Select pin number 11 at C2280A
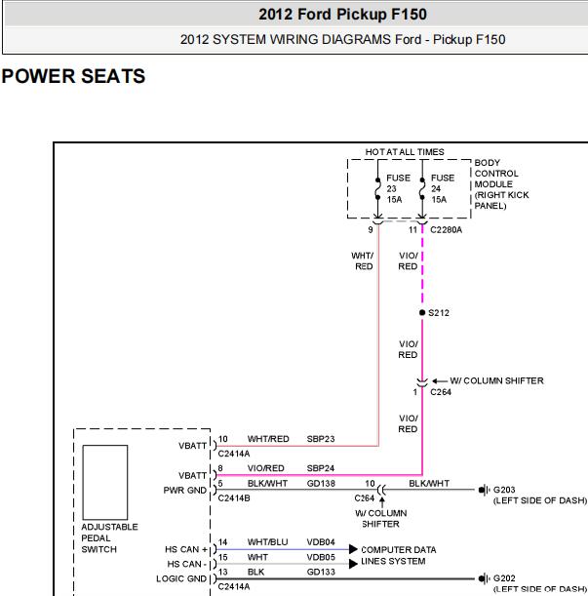Image resolution: width=588 pixels, height=596 pixels. 413,230
